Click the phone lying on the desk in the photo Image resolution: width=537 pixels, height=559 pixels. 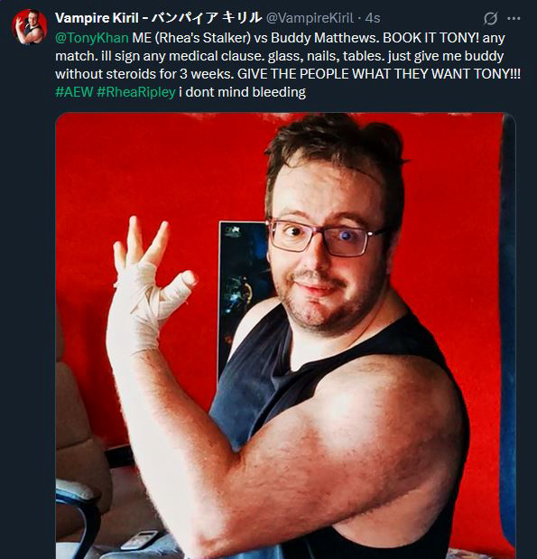click(140, 539)
